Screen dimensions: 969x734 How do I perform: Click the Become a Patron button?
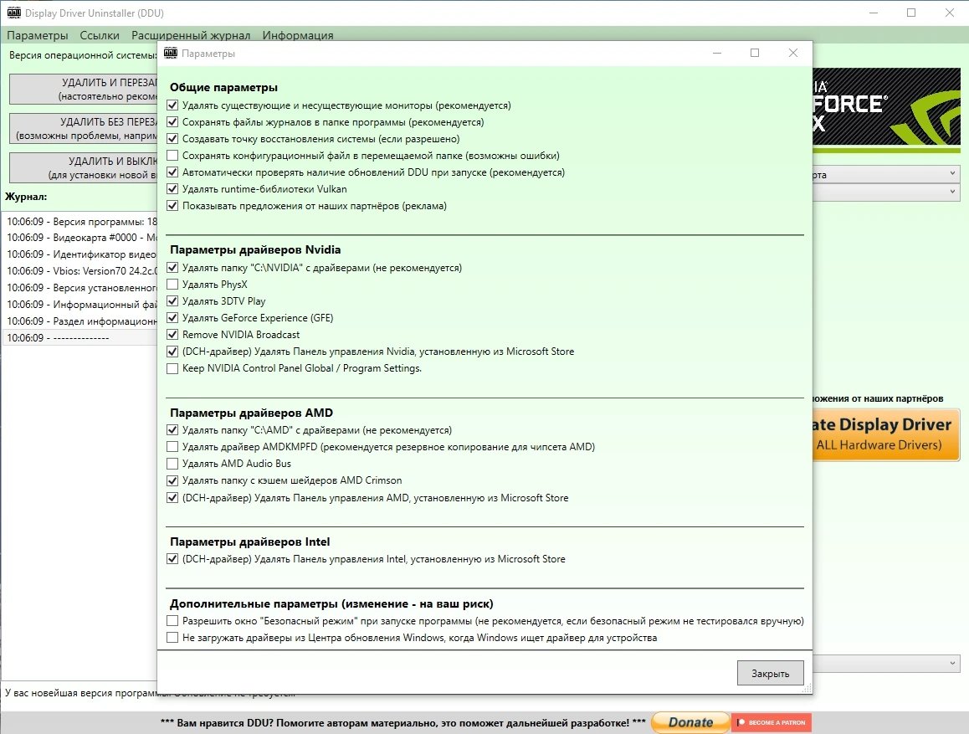click(772, 722)
